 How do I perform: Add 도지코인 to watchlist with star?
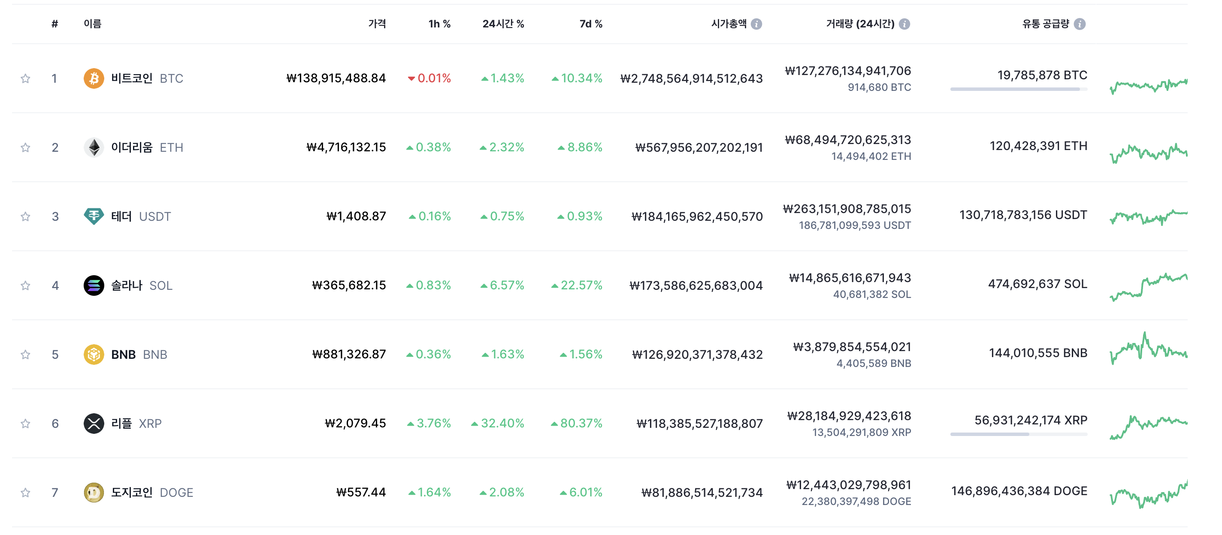(x=26, y=493)
